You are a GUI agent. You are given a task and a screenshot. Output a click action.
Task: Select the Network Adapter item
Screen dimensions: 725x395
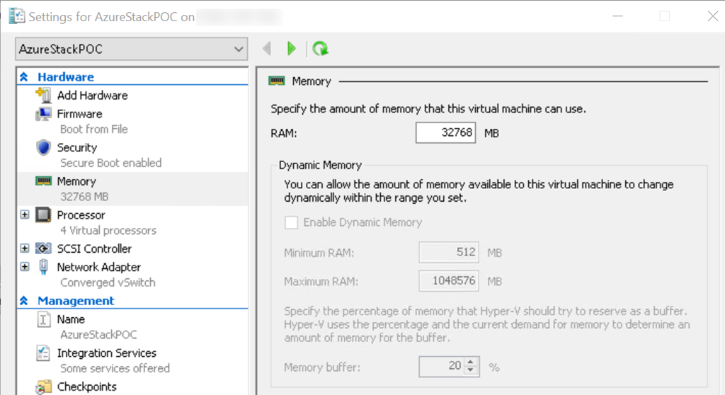(99, 268)
